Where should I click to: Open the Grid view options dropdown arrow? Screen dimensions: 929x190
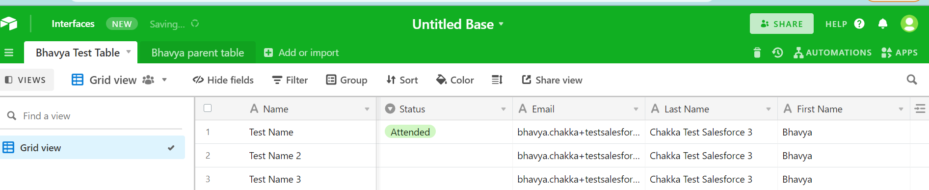(164, 80)
